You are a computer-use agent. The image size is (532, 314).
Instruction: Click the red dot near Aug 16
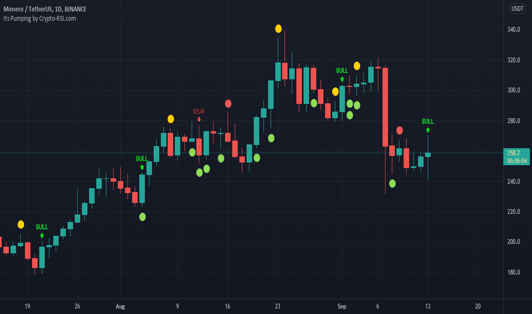pyautogui.click(x=228, y=104)
